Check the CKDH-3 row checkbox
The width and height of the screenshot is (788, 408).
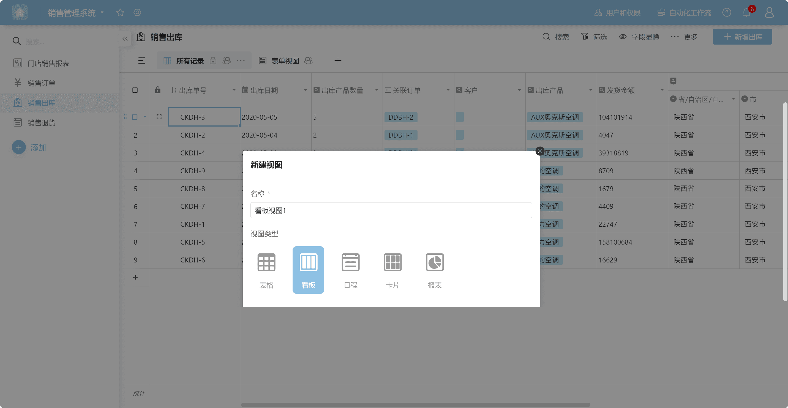(x=135, y=117)
